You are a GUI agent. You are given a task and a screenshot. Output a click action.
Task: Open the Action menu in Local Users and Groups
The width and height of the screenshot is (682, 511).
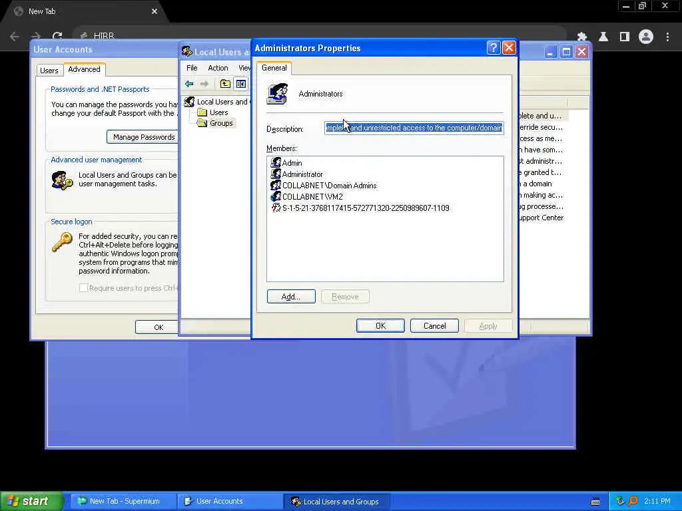tap(218, 68)
